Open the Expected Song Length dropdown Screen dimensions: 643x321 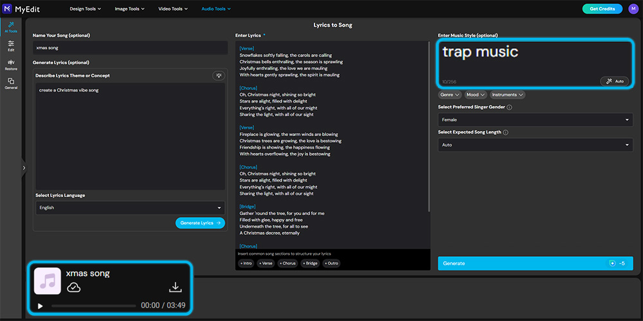click(x=535, y=145)
